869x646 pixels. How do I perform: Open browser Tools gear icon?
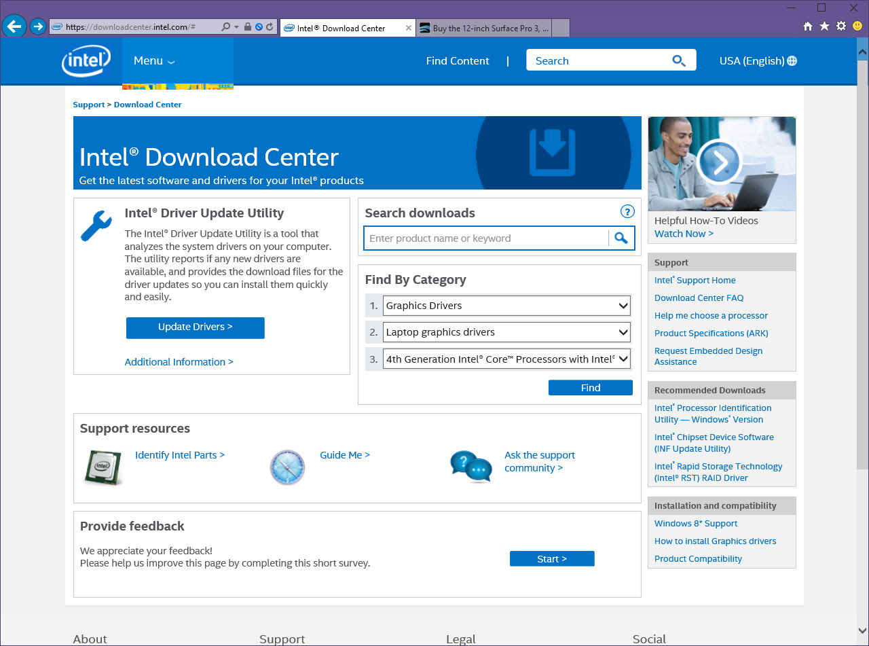click(841, 26)
